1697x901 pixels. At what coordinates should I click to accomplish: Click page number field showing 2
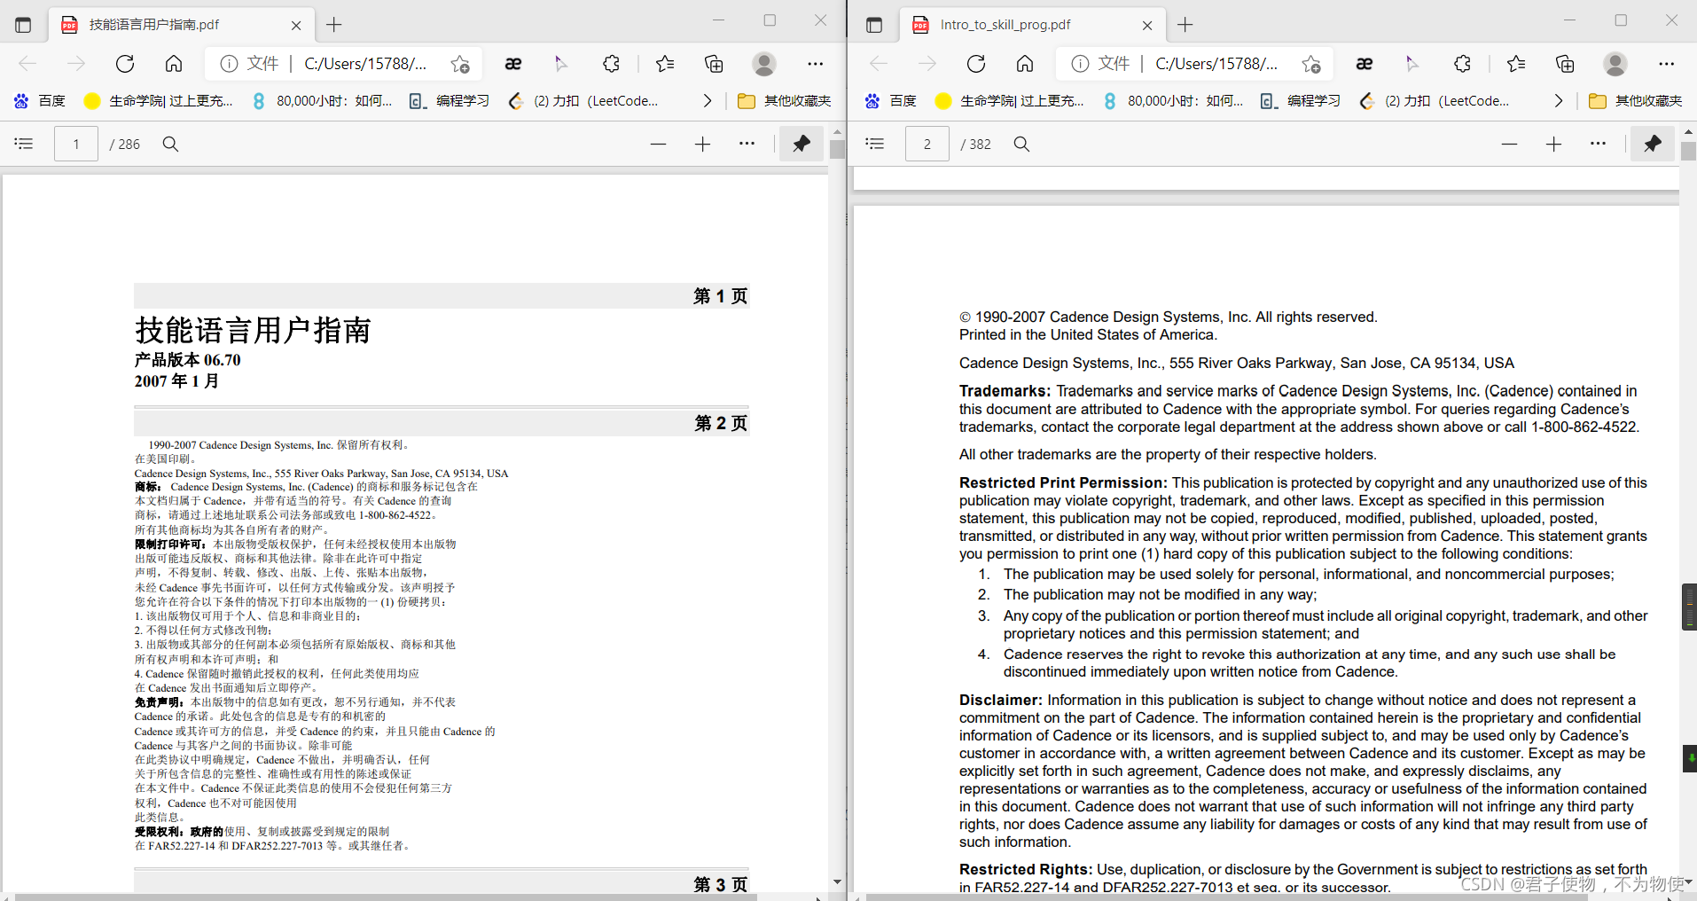point(927,144)
